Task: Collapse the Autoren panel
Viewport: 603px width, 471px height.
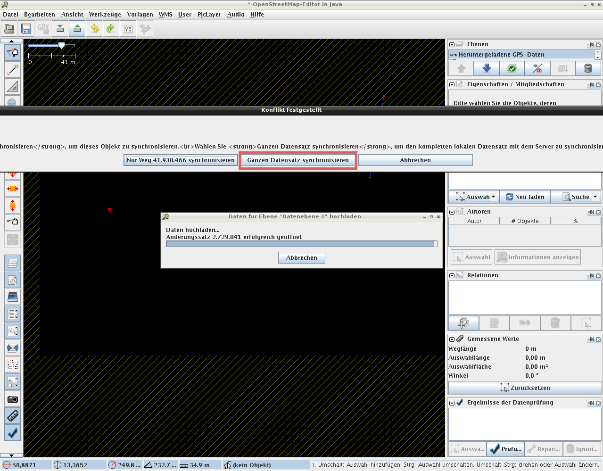Action: (x=452, y=212)
